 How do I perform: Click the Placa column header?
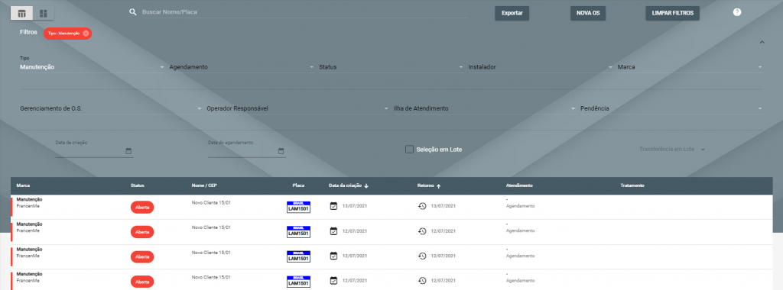(x=299, y=186)
